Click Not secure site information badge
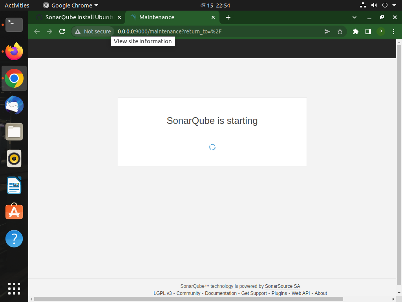The height and width of the screenshot is (302, 402). [92, 31]
